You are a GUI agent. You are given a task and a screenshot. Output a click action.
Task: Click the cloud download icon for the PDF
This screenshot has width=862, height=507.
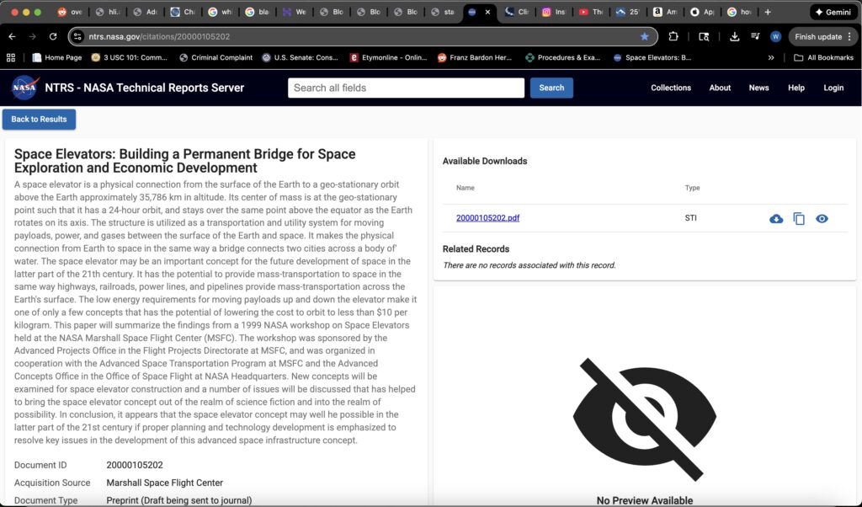pyautogui.click(x=776, y=219)
